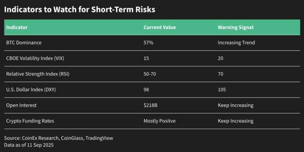Click the 57% BTC Dominance value
Screen dimensions: 304x152
coord(148,43)
